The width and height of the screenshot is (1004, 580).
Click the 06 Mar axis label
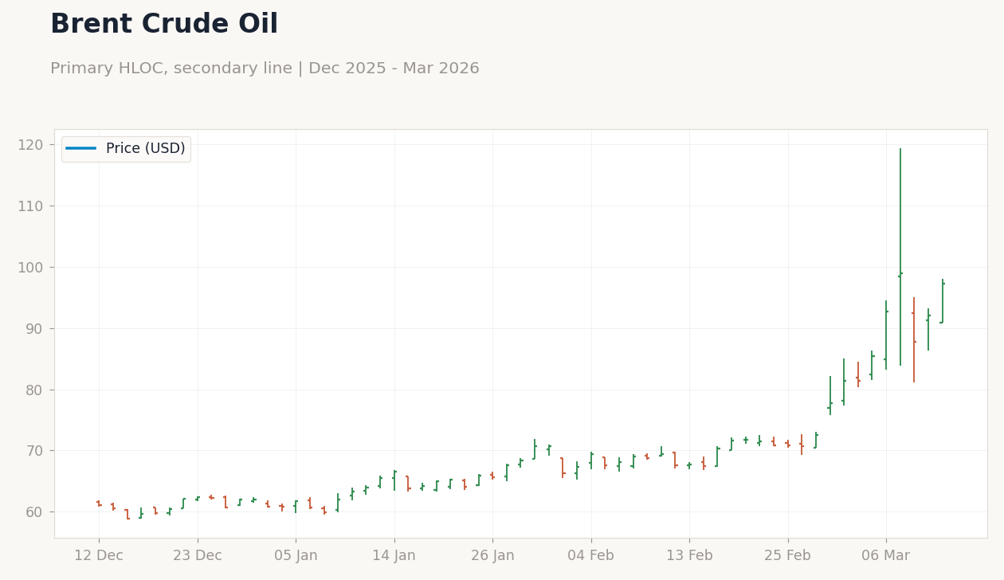pyautogui.click(x=887, y=555)
